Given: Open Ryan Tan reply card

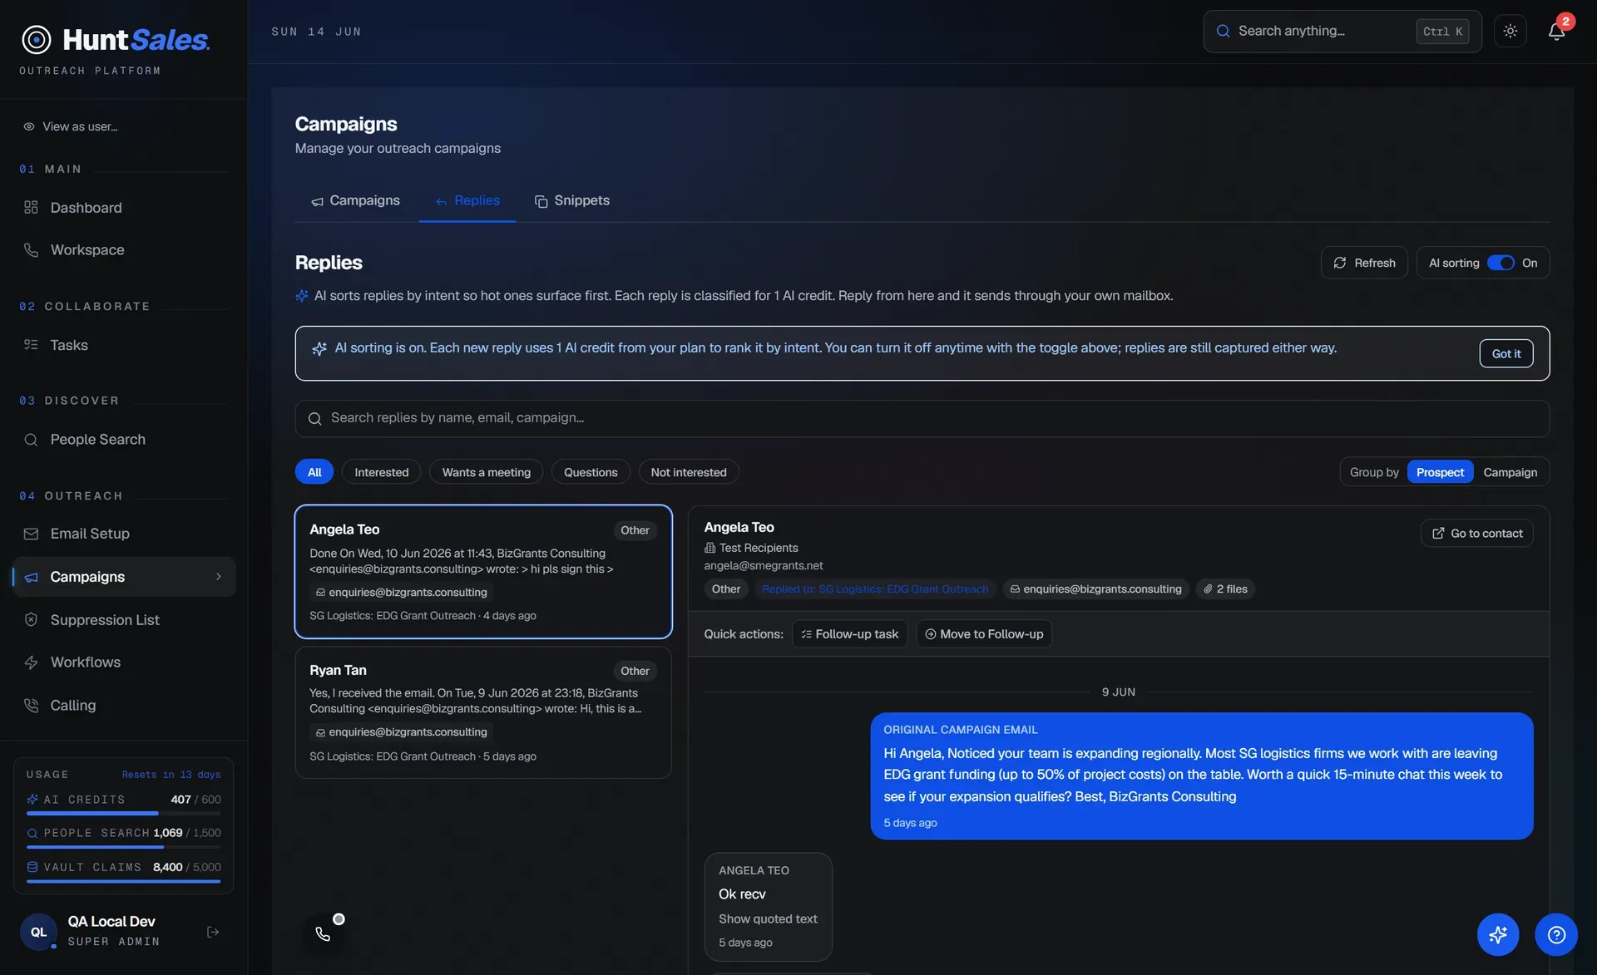Looking at the screenshot, I should click(x=483, y=713).
